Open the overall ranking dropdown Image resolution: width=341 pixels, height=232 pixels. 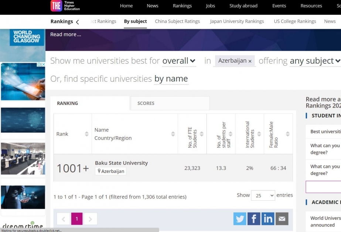pyautogui.click(x=179, y=61)
